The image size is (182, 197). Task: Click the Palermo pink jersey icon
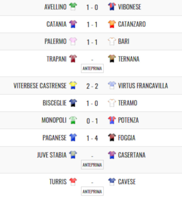tap(73, 42)
